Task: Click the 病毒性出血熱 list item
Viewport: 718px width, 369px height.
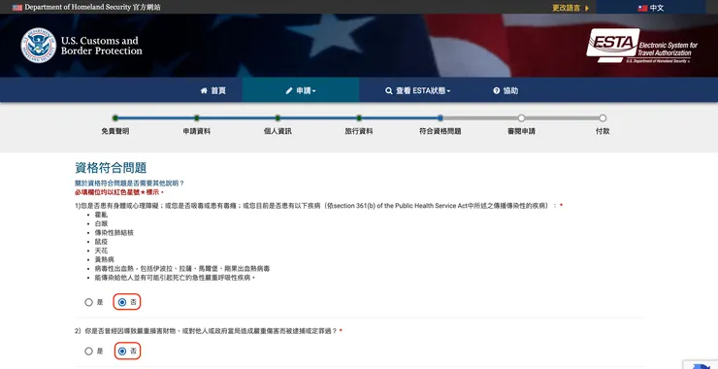Action: (x=182, y=269)
